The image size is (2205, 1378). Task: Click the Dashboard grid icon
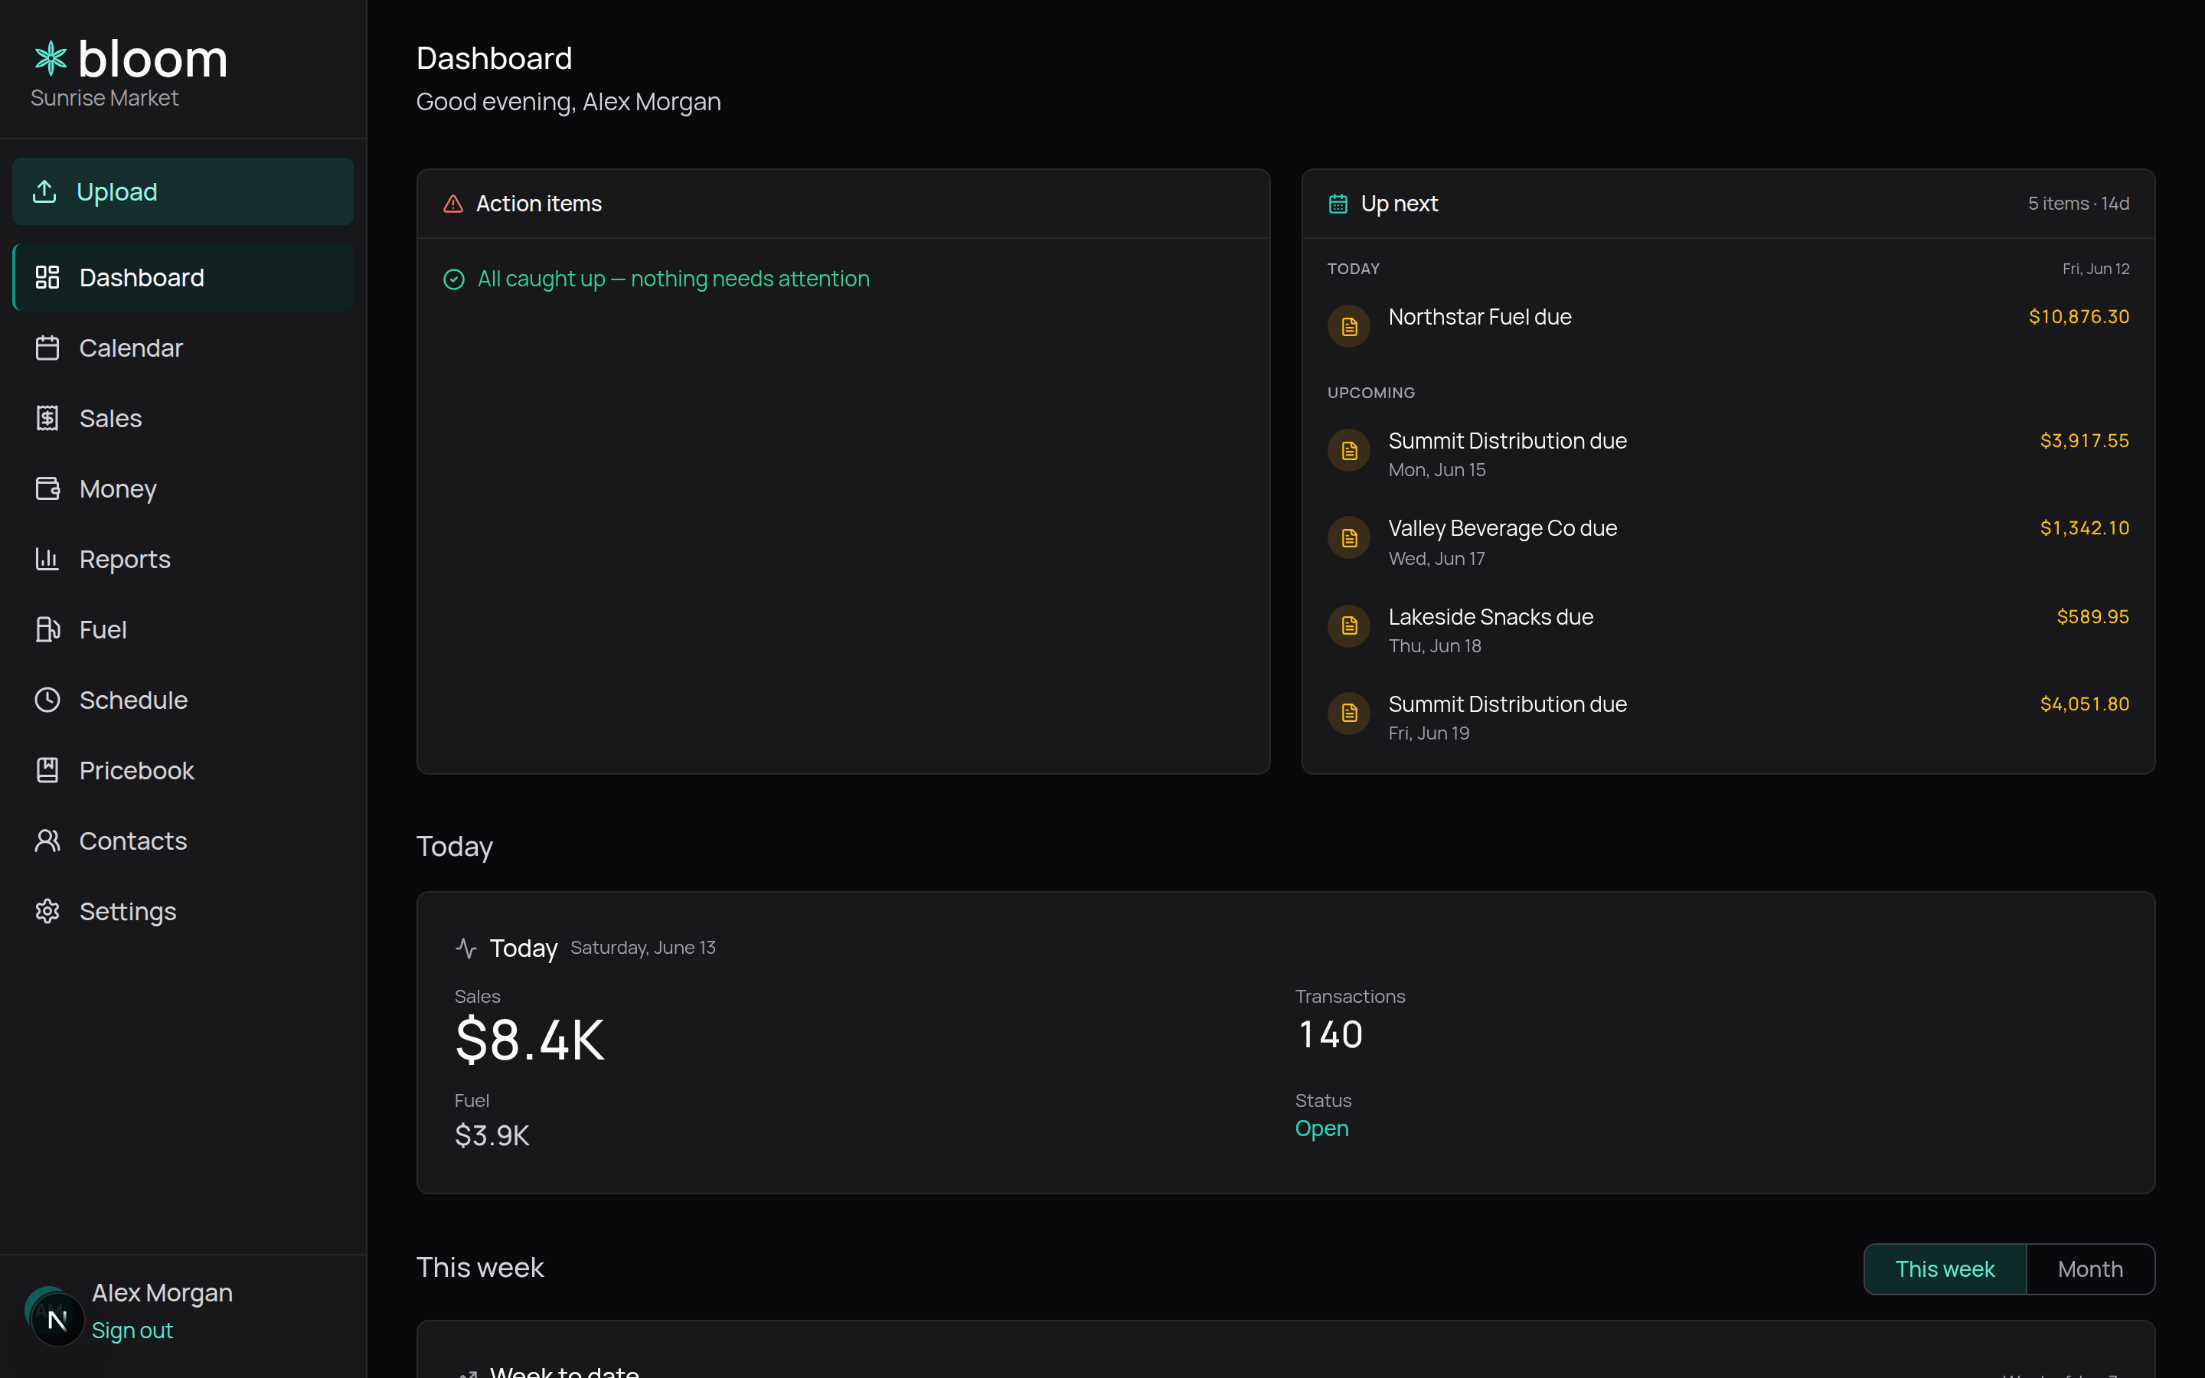[47, 277]
